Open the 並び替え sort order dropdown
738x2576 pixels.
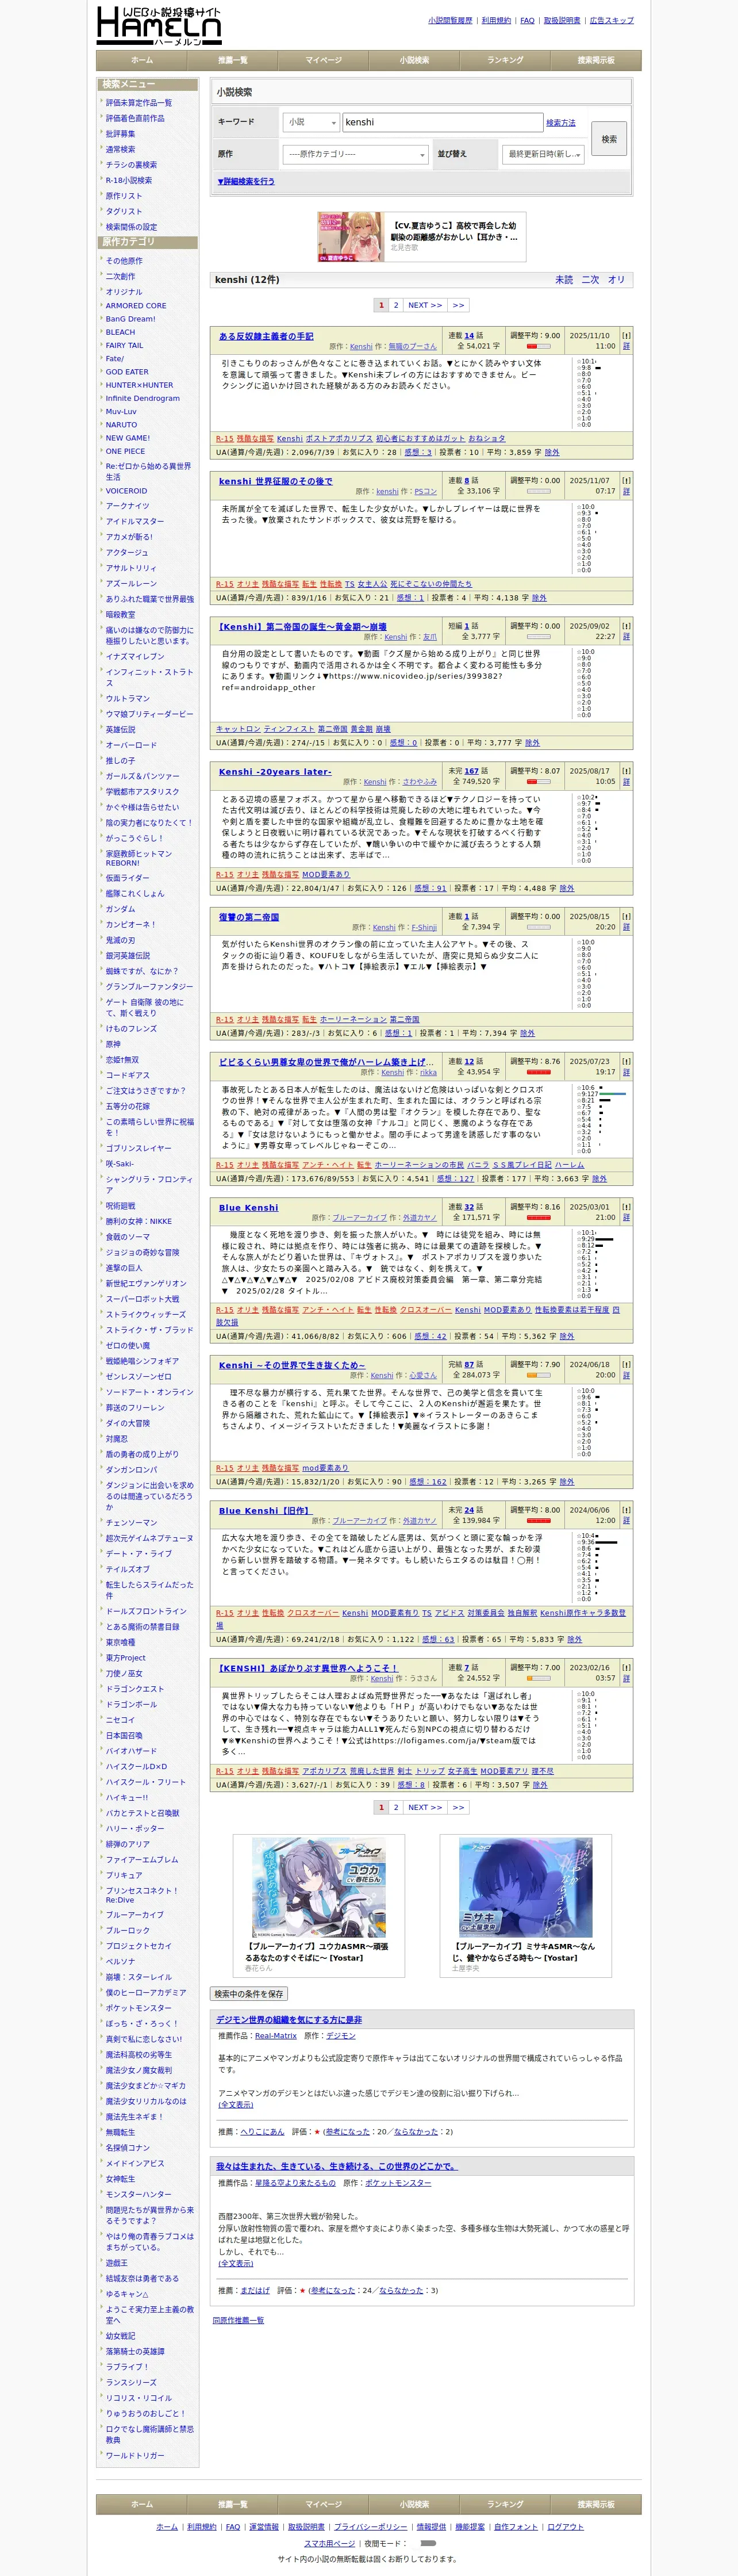(543, 154)
